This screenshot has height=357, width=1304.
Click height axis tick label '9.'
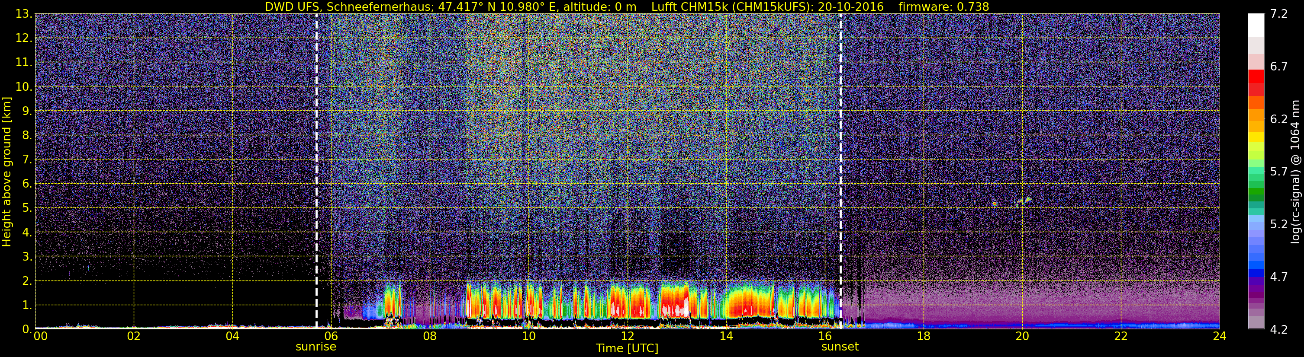[27, 111]
